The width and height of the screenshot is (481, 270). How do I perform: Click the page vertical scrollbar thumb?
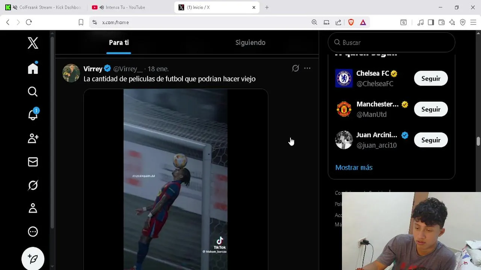pos(478,141)
